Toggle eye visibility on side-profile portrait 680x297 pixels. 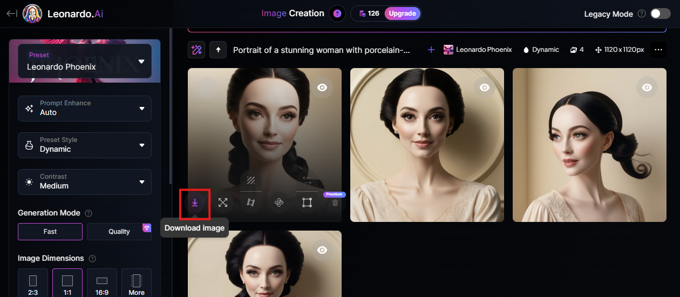click(647, 87)
